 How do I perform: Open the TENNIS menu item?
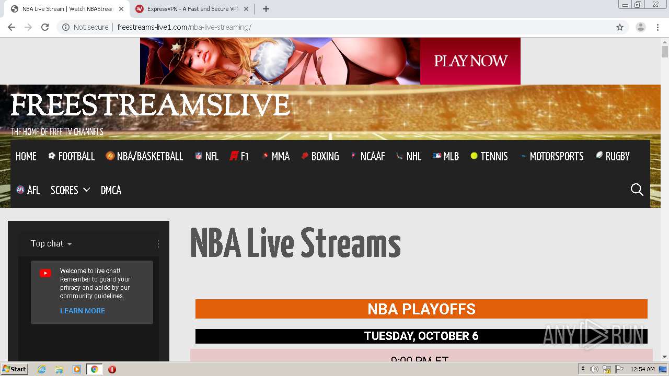coord(489,156)
